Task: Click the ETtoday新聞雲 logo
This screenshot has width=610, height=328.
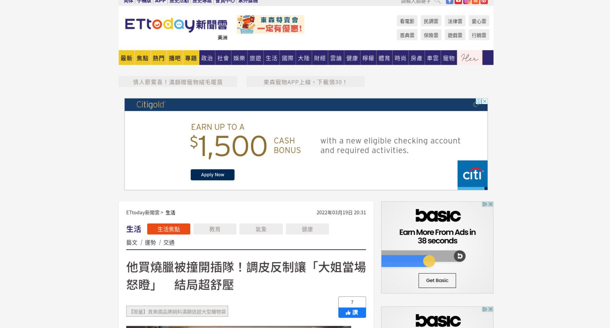Action: pos(176,25)
